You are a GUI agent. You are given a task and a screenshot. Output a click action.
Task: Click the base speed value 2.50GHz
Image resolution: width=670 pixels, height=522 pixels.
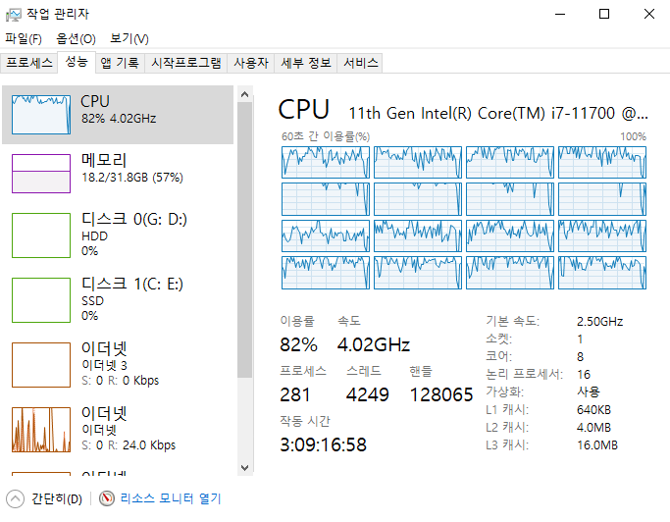point(600,322)
